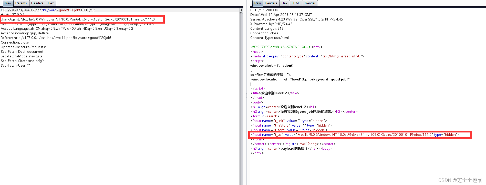Switch to request Raw tab
This screenshot has width=486, height=185.
click(8, 3)
